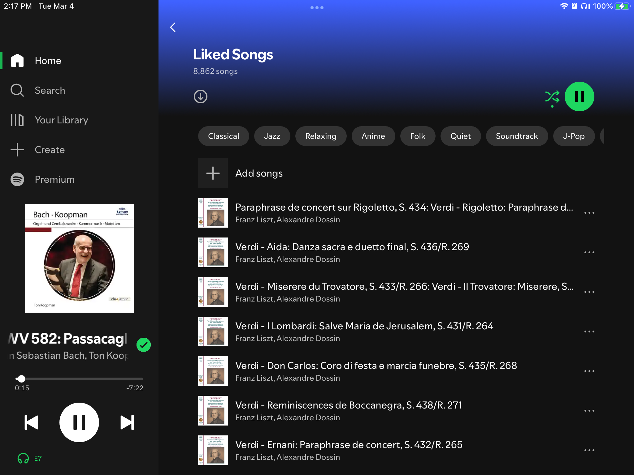Open more options for Rigoletto Paraphrase track
The height and width of the screenshot is (475, 634).
(589, 213)
